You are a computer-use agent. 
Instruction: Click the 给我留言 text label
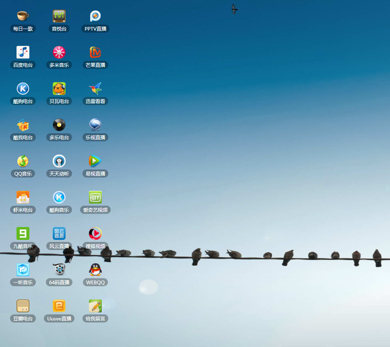[95, 318]
